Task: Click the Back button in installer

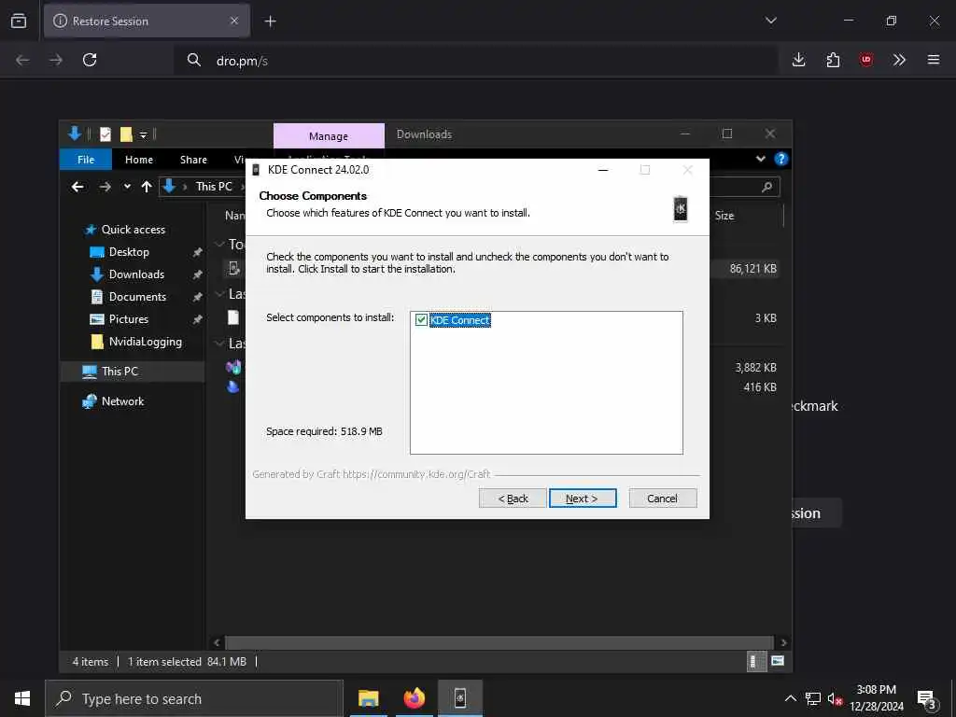Action: (513, 499)
